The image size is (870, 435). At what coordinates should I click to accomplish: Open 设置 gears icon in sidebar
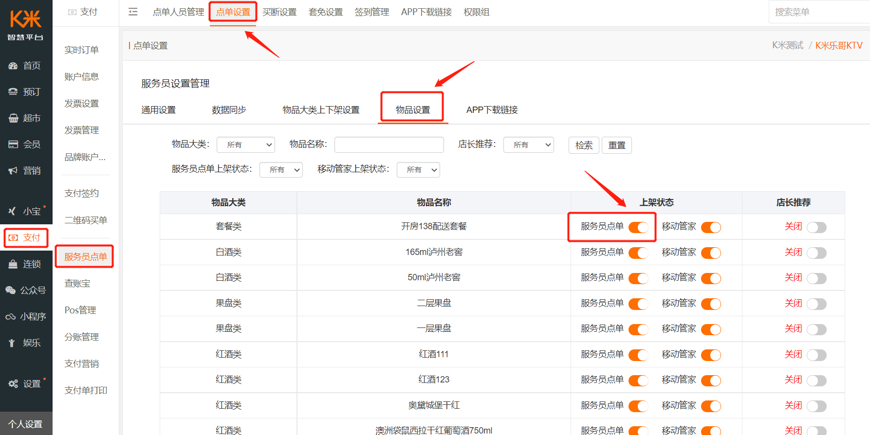(13, 384)
